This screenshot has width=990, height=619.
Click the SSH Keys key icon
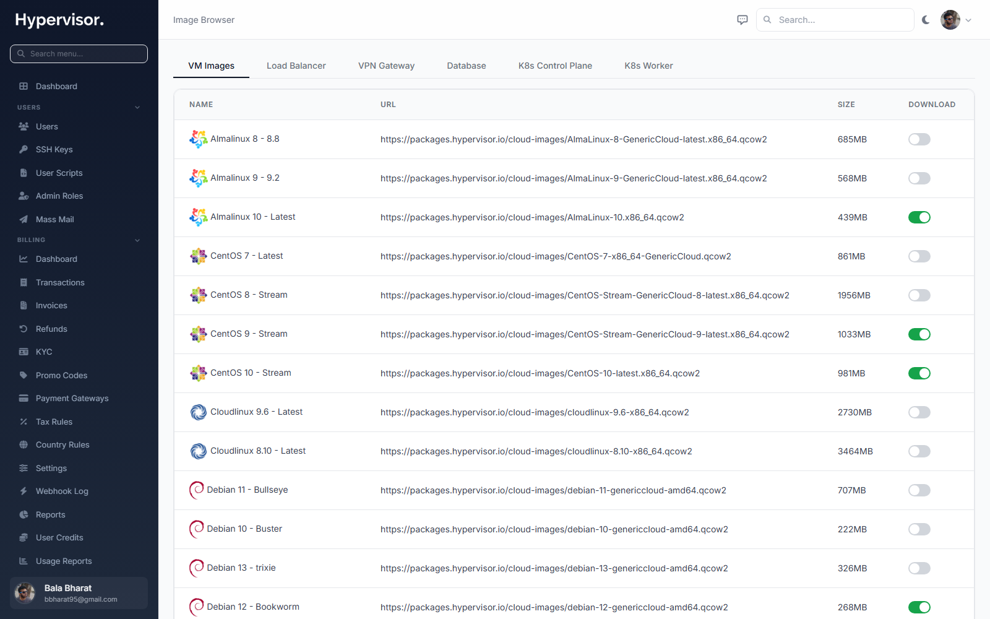(x=24, y=149)
